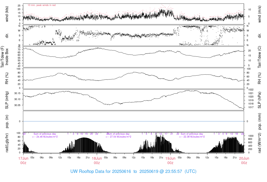This screenshot has height=182, width=267.
Task: Click the '30.10' pressure tick value
Action: (17, 99)
